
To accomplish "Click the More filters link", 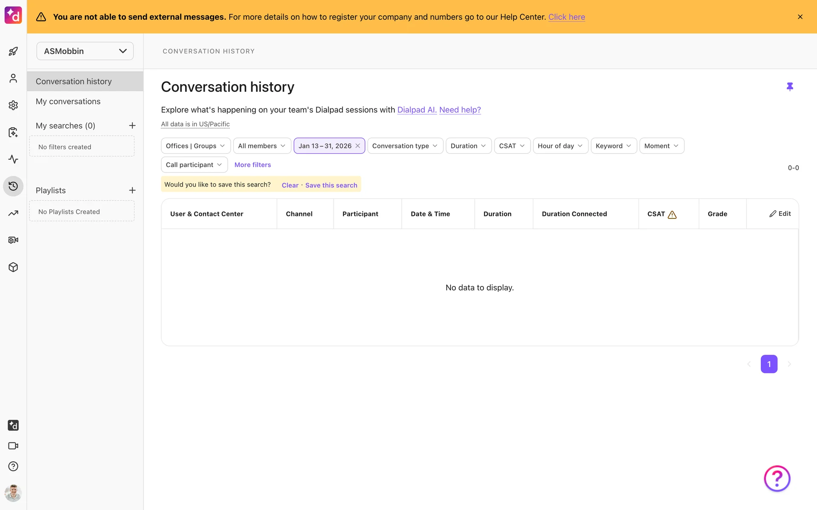I will click(252, 165).
